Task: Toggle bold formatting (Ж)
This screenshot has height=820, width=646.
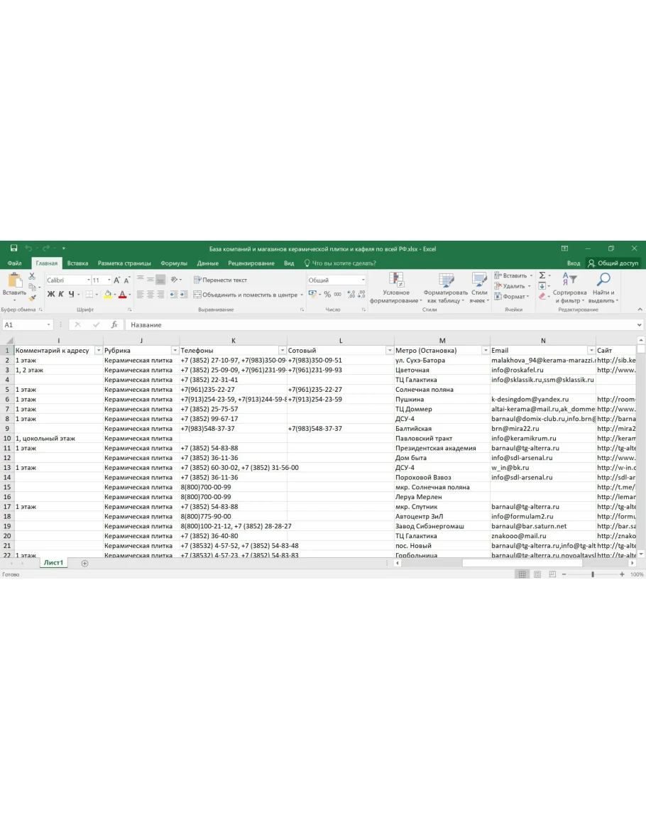Action: coord(50,295)
